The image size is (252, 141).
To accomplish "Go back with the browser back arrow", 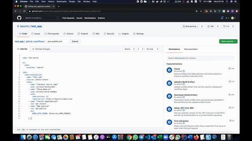I will 16,11.
